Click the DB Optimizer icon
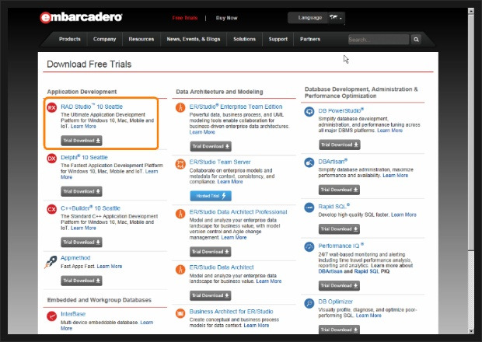Image resolution: width=482 pixels, height=342 pixels. tap(309, 303)
